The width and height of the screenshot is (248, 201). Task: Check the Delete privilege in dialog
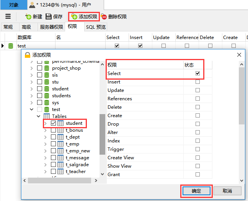[197, 107]
